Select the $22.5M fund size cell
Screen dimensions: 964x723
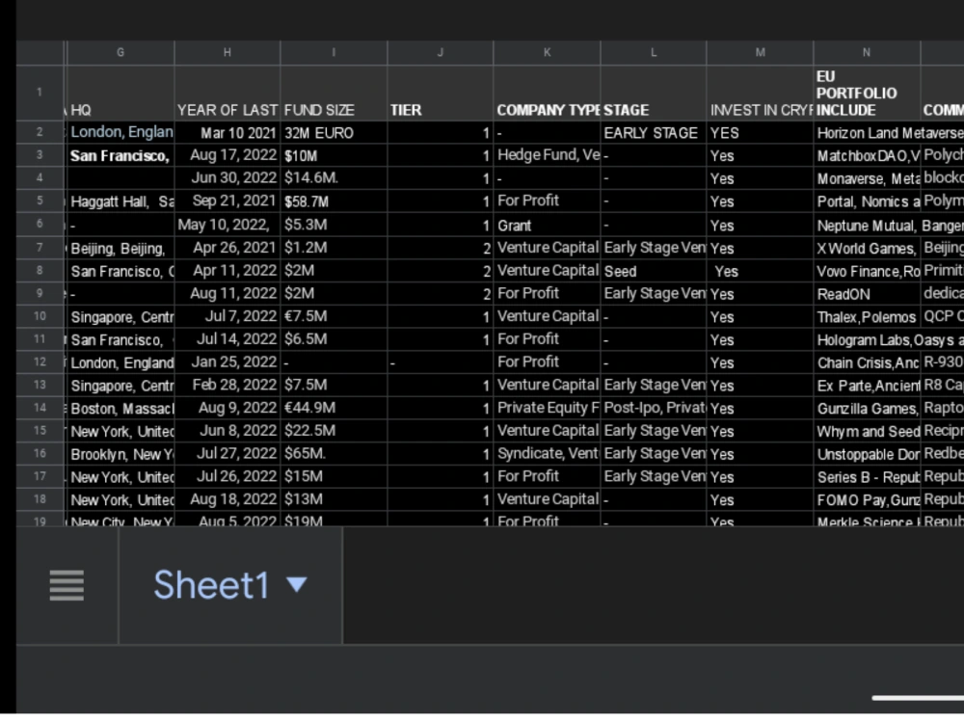pyautogui.click(x=334, y=430)
